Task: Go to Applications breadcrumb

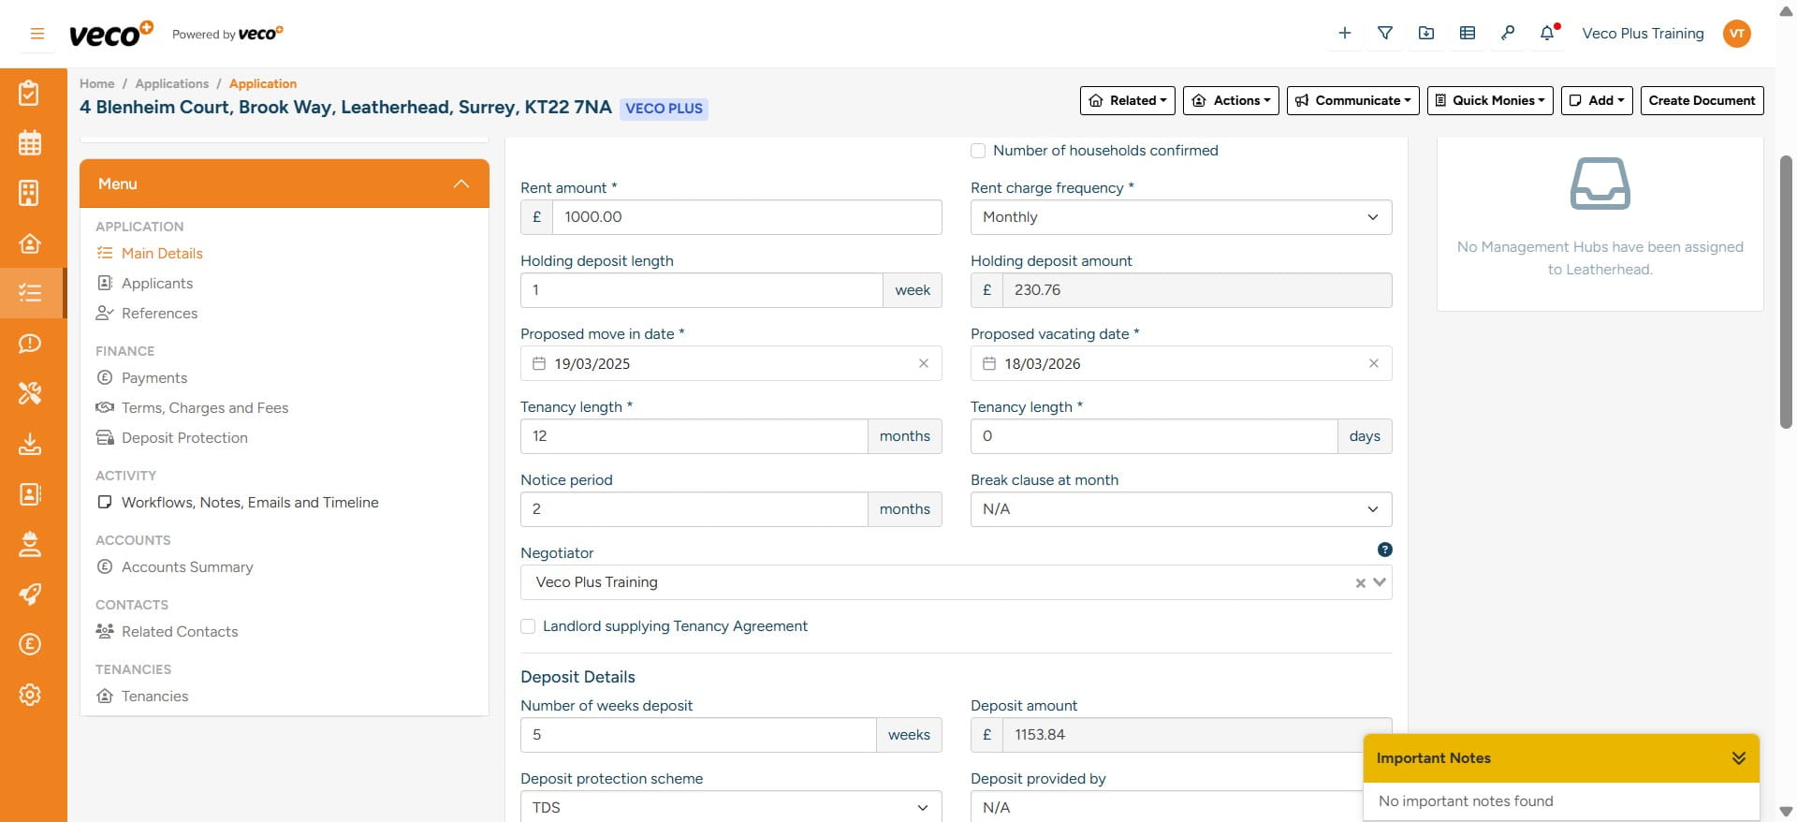Action: [172, 83]
